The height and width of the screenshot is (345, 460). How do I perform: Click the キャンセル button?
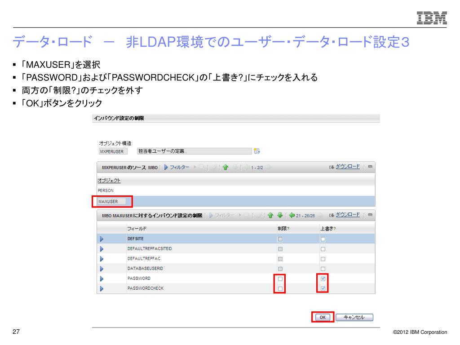point(354,317)
